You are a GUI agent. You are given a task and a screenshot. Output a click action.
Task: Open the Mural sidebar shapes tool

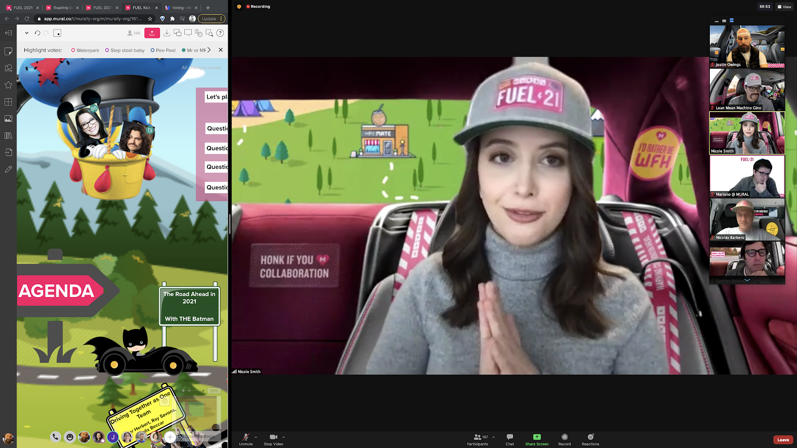point(8,68)
